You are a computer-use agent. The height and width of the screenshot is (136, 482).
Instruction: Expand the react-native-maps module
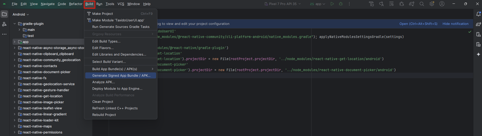pos(15,126)
